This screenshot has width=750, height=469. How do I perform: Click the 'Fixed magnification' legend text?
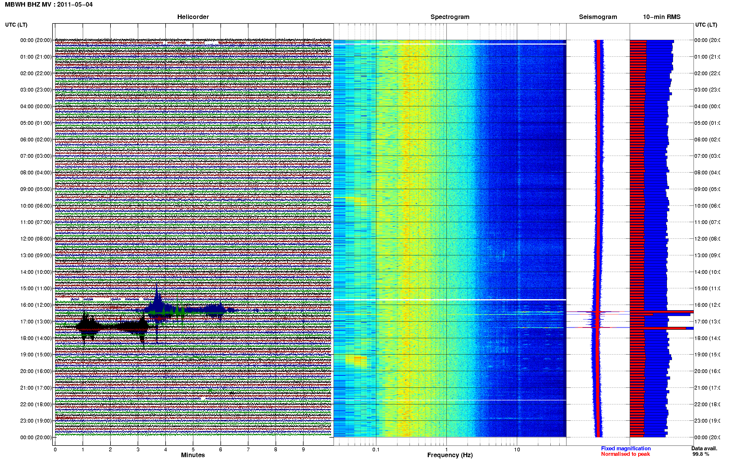[x=626, y=448]
